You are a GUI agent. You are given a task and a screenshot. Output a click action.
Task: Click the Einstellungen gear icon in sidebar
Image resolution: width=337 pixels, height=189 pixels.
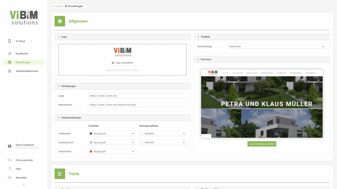[10, 62]
